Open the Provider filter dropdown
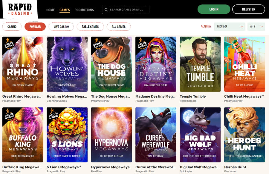The image size is (269, 174). [230, 27]
